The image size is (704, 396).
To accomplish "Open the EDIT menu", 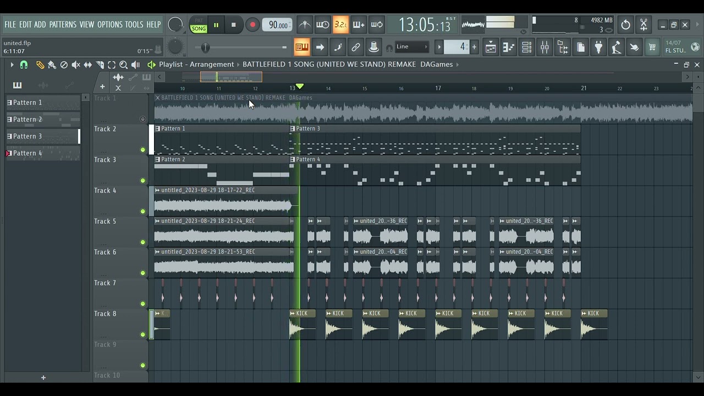I will point(25,25).
